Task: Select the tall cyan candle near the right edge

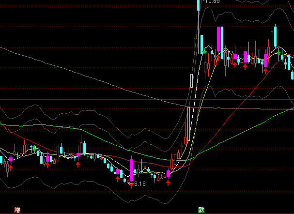Action: click(x=276, y=35)
